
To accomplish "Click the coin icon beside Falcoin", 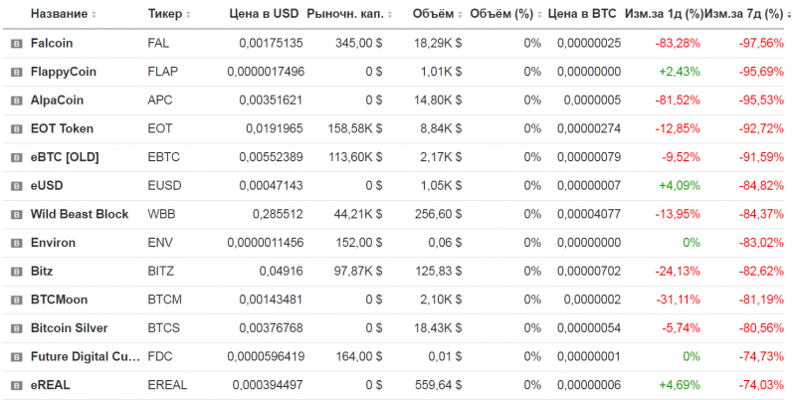I will pos(16,44).
